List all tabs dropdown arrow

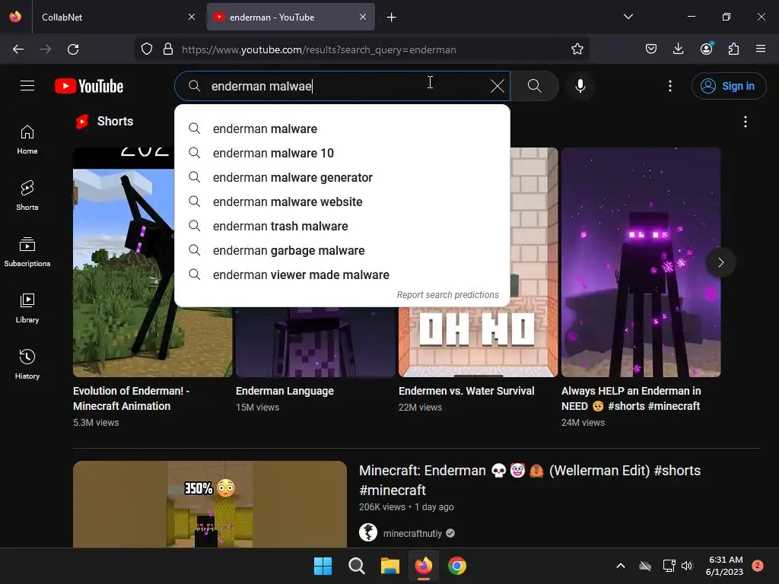point(628,17)
